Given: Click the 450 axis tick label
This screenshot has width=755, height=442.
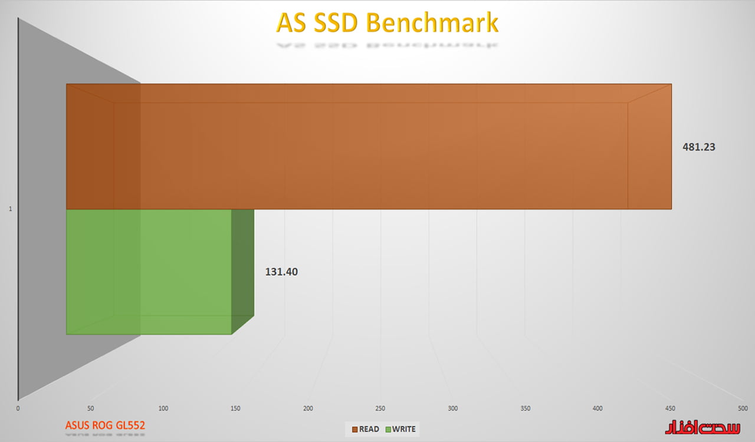Looking at the screenshot, I should 670,408.
